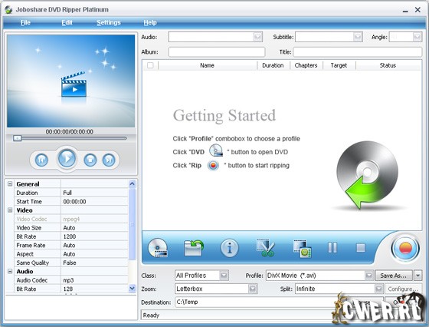Collapse the Audio properties group
The image size is (429, 327).
coord(10,272)
